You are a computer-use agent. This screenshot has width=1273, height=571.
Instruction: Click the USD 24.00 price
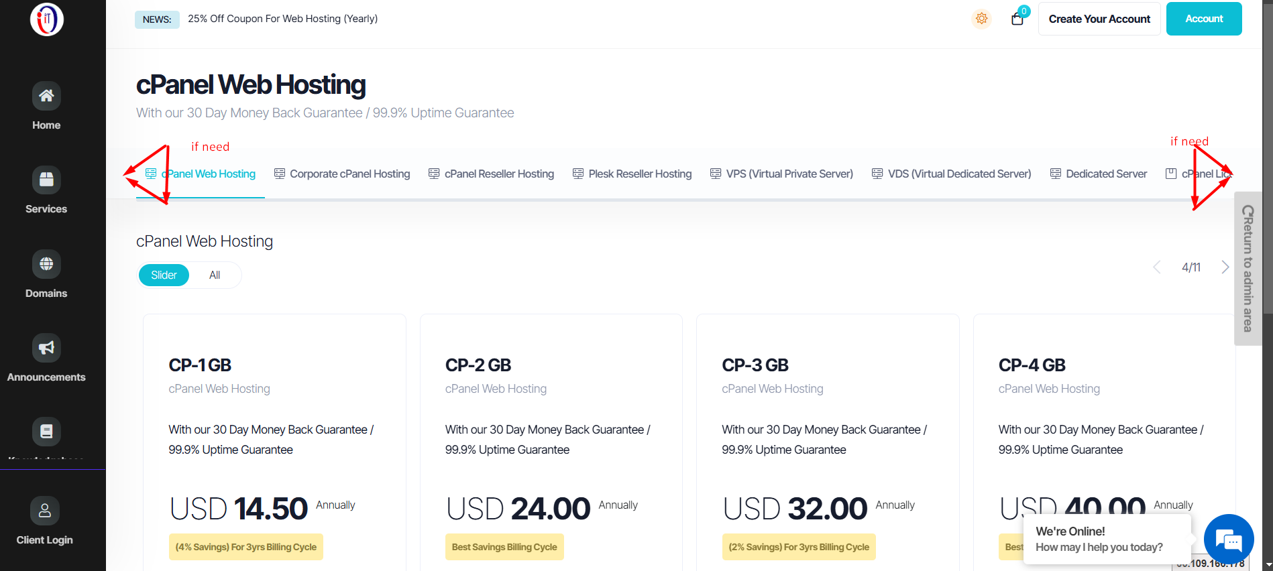[518, 509]
